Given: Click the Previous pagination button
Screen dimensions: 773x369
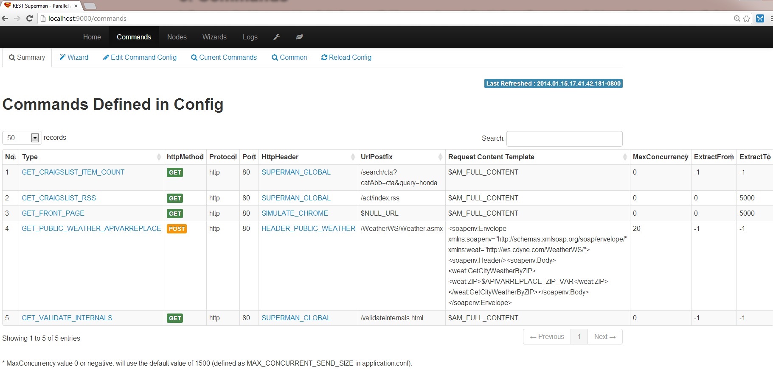Looking at the screenshot, I should pyautogui.click(x=547, y=337).
